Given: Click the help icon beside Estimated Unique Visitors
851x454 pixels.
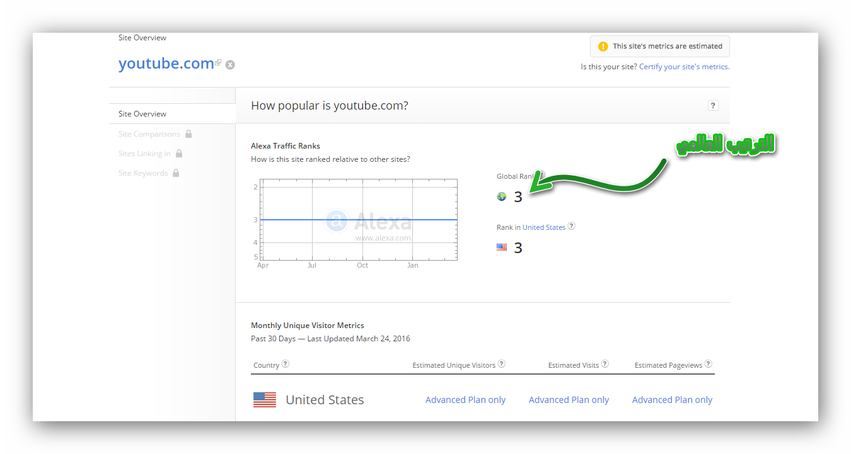Looking at the screenshot, I should click(502, 364).
